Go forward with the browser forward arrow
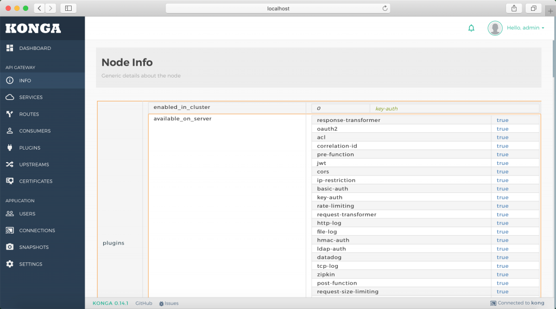This screenshot has width=556, height=309. tap(50, 8)
